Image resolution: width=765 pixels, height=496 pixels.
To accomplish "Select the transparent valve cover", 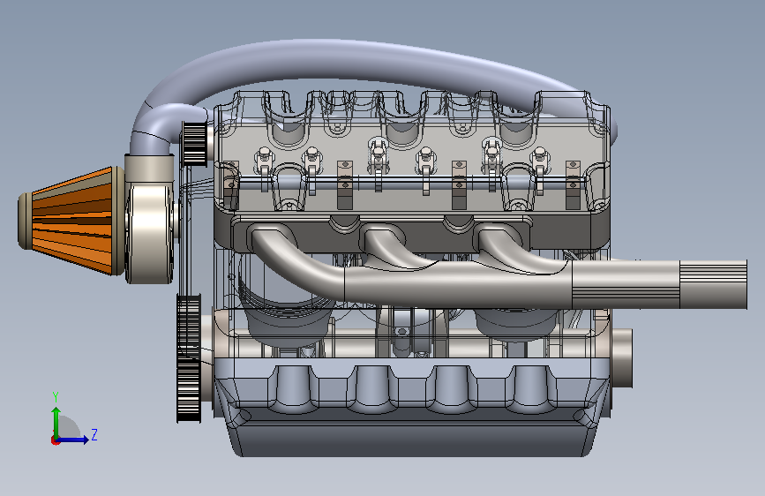I will [412, 151].
